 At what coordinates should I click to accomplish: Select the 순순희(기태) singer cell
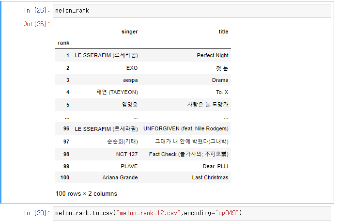(x=123, y=142)
